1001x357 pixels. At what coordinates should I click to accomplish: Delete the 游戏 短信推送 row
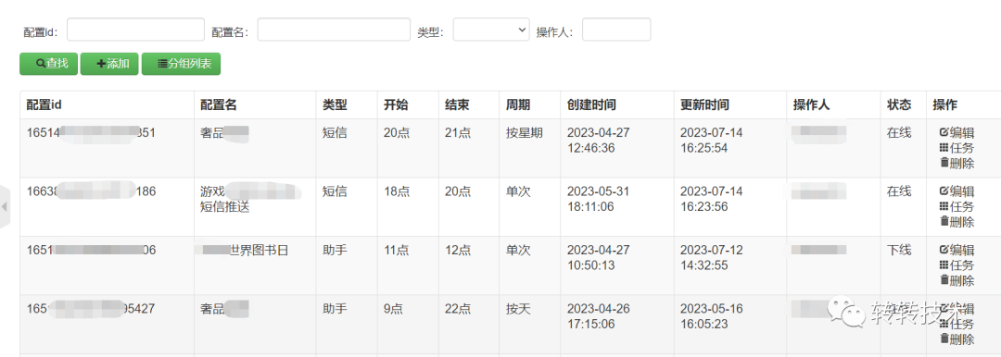[x=957, y=222]
